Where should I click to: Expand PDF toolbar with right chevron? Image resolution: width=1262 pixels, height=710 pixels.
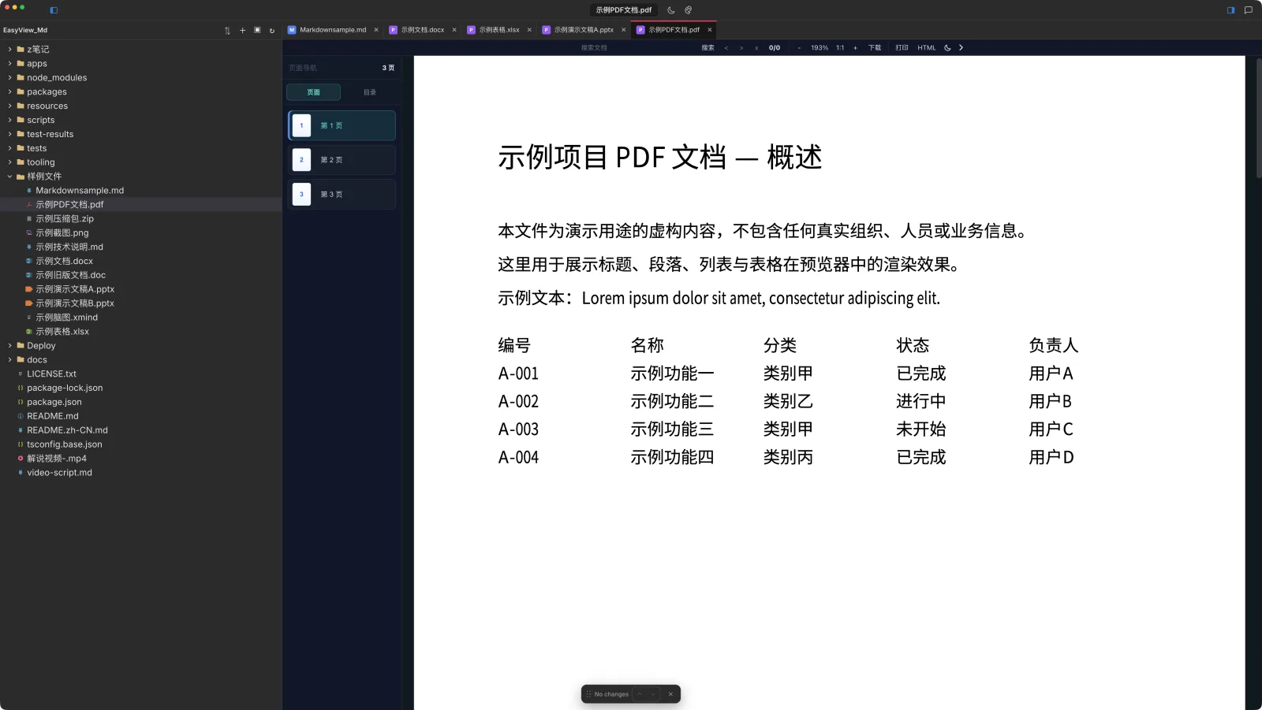(x=961, y=48)
